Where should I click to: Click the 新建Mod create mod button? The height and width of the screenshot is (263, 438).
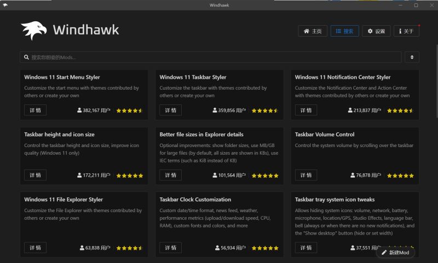pyautogui.click(x=395, y=253)
